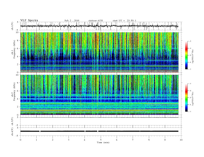Click the ch.1 spectrogram color scale bar

click(186, 55)
